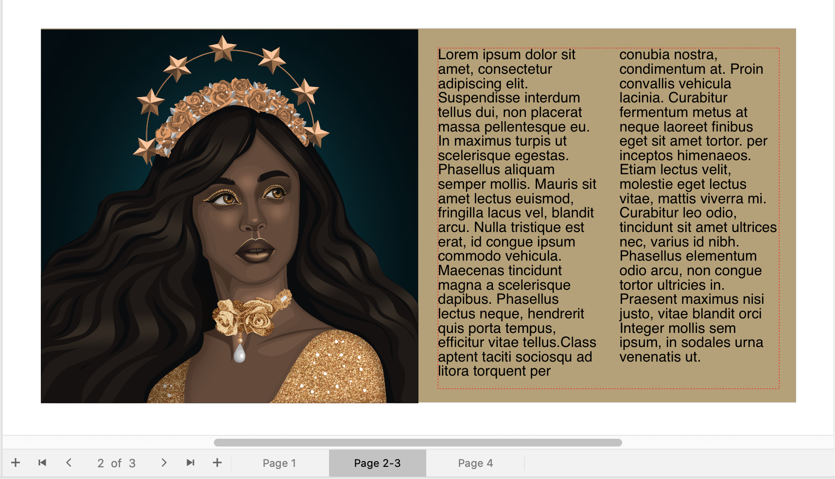Click empty tab bar area after Page 4
Screen dimensions: 835x479
[x=680, y=463]
